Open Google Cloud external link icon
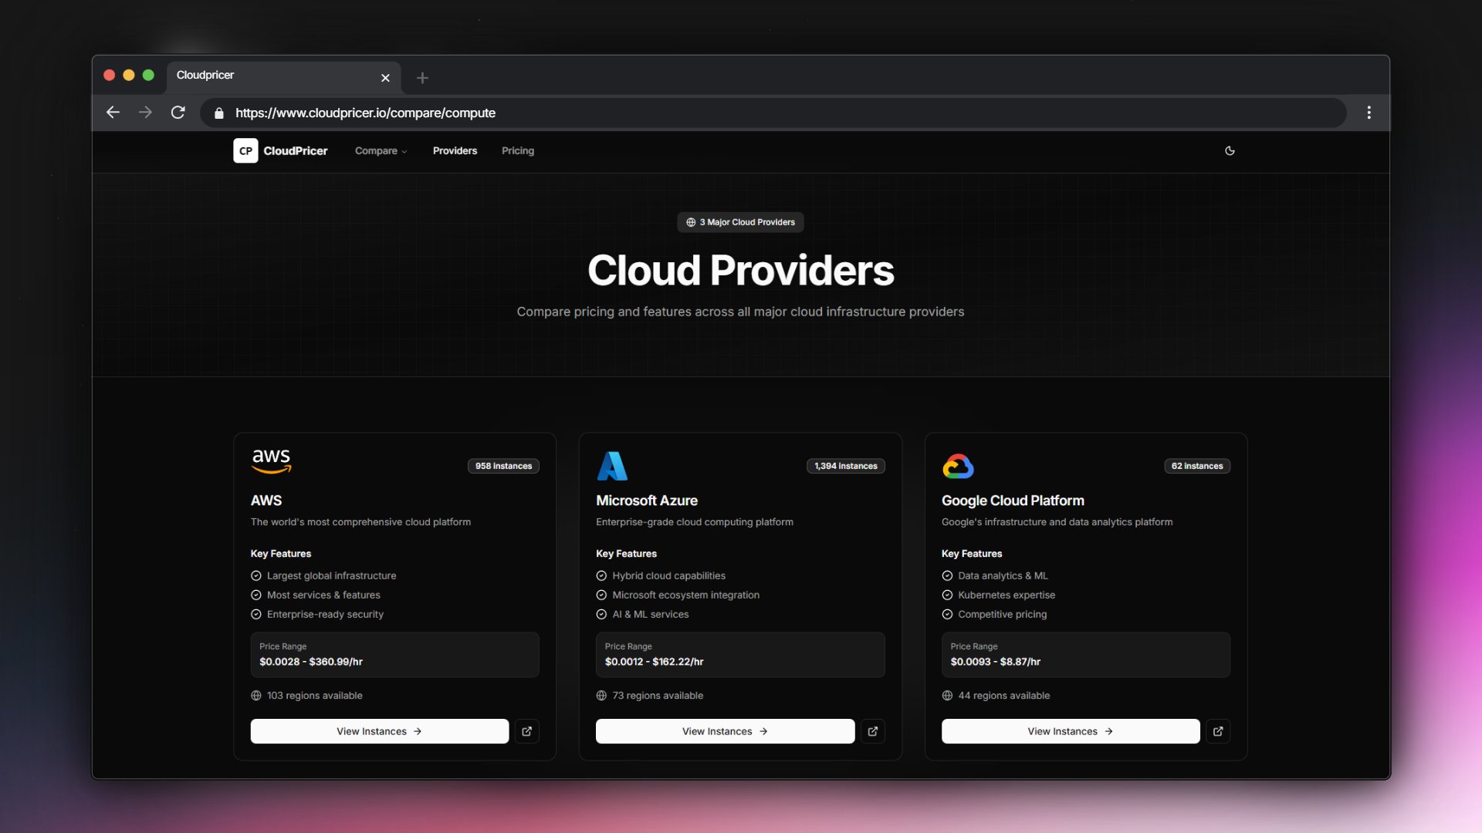 click(1217, 731)
